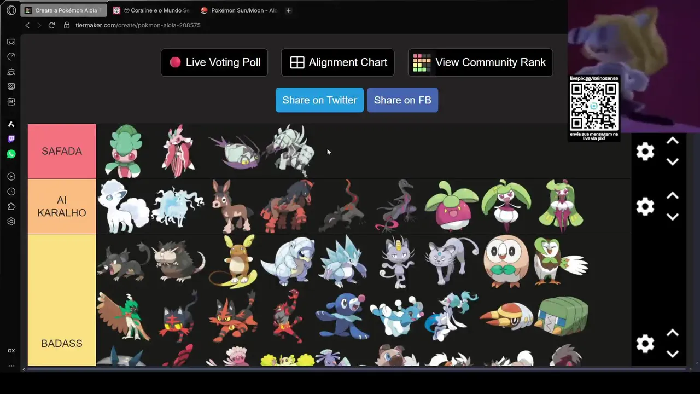Move SAFADA row down

[673, 162]
